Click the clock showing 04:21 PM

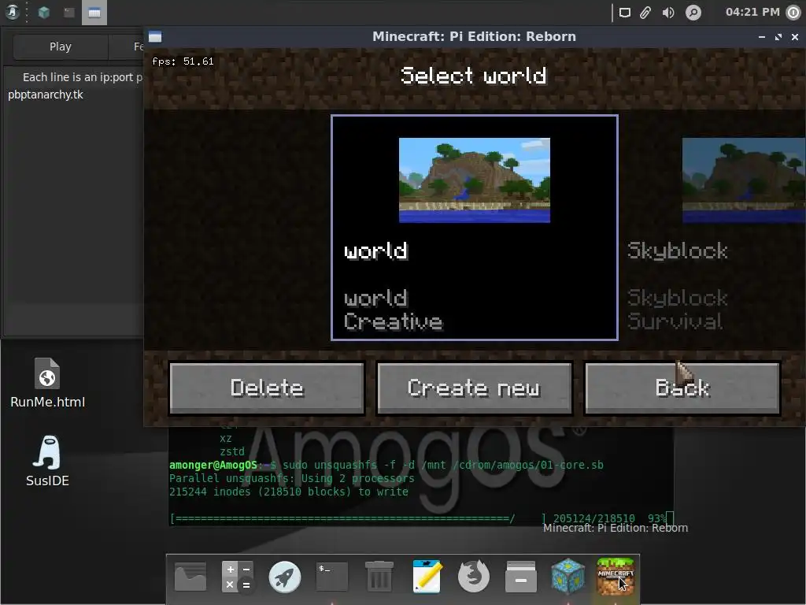[752, 12]
